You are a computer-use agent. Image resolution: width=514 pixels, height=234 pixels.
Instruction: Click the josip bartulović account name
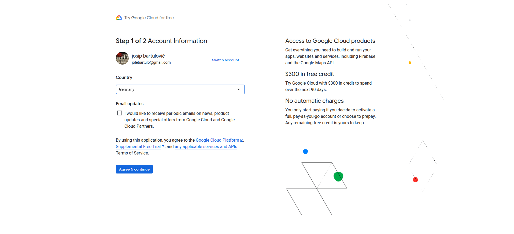point(148,56)
